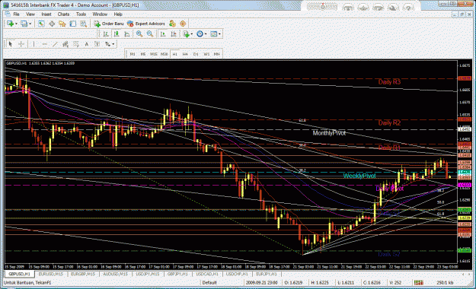Expand the indicators dropdown arrow

click(192, 34)
